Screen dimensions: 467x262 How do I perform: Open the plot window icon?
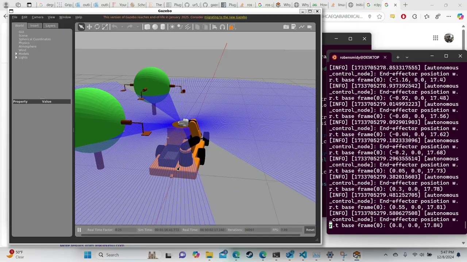click(302, 27)
